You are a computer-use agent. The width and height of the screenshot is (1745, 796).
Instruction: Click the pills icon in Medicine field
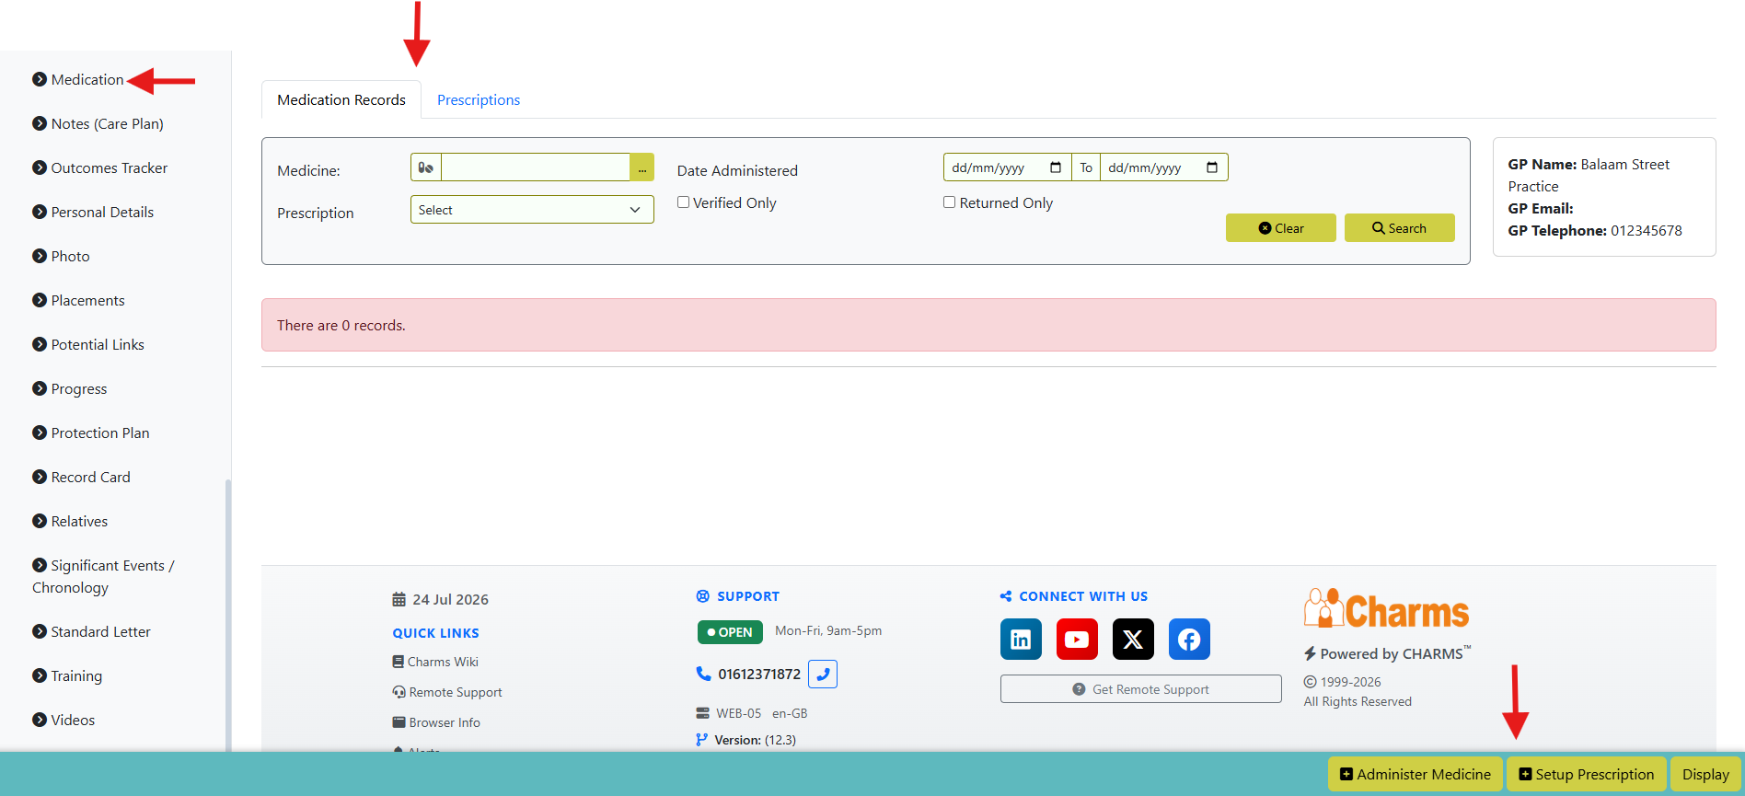click(426, 167)
